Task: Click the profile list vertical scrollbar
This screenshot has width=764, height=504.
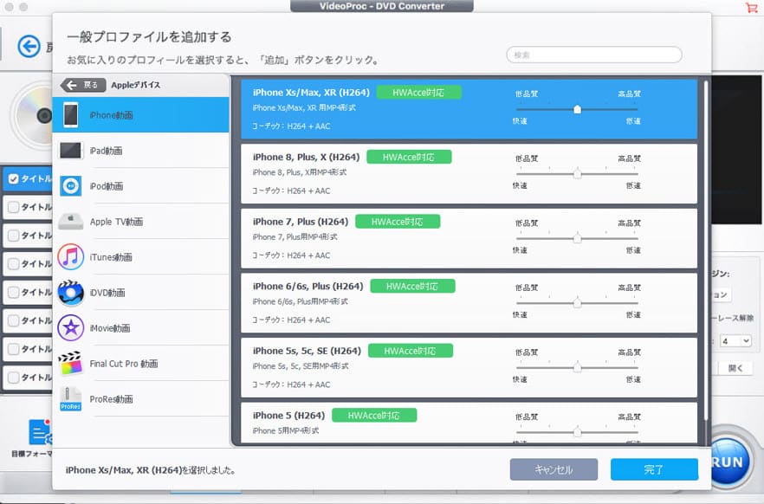Action: 705,251
